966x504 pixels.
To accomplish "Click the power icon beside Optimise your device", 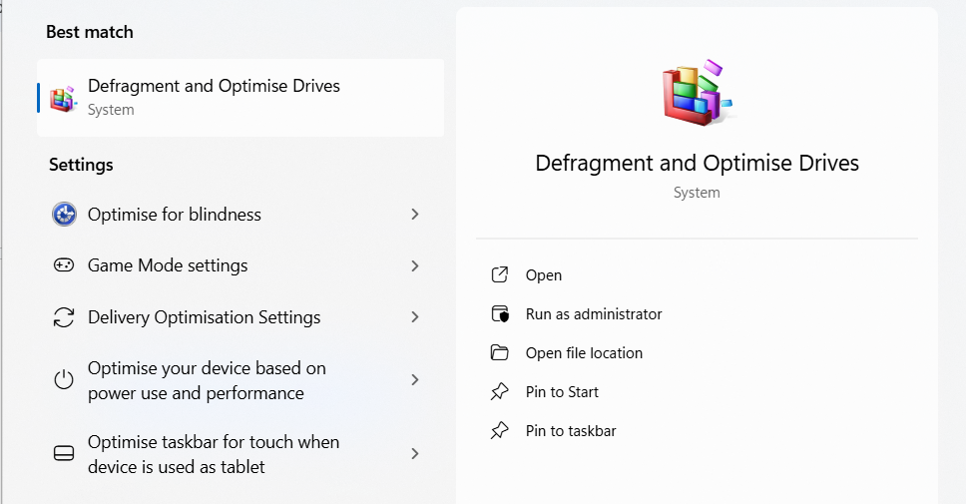I will 64,380.
